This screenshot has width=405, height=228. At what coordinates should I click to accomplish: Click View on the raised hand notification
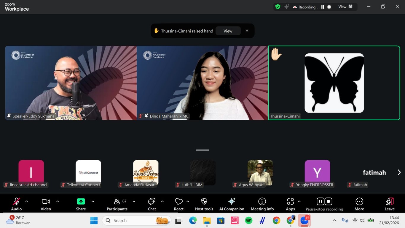228,31
